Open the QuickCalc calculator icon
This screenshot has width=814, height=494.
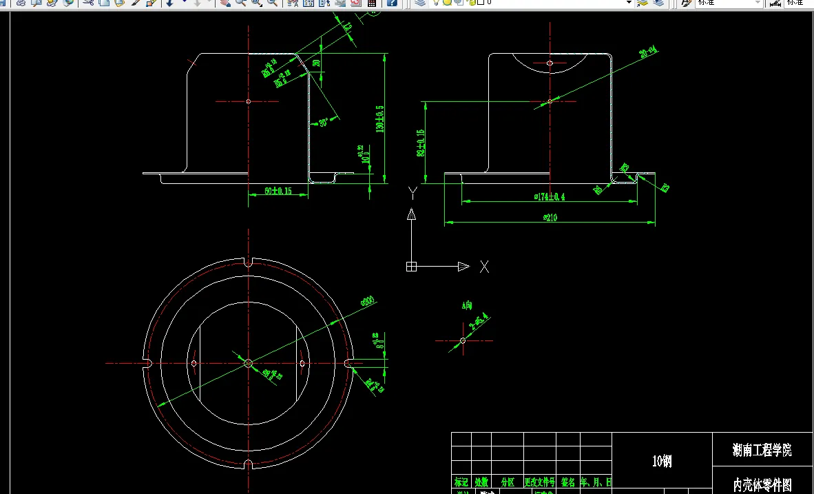(372, 3)
